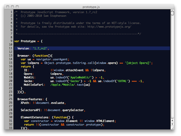Click line number 30 in gutter

[x=11, y=117]
